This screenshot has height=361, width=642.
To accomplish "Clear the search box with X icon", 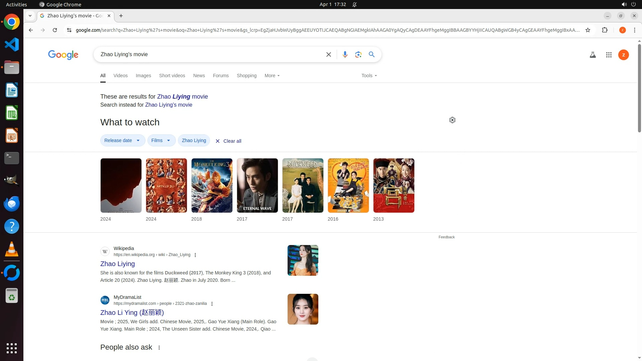I will pyautogui.click(x=328, y=54).
